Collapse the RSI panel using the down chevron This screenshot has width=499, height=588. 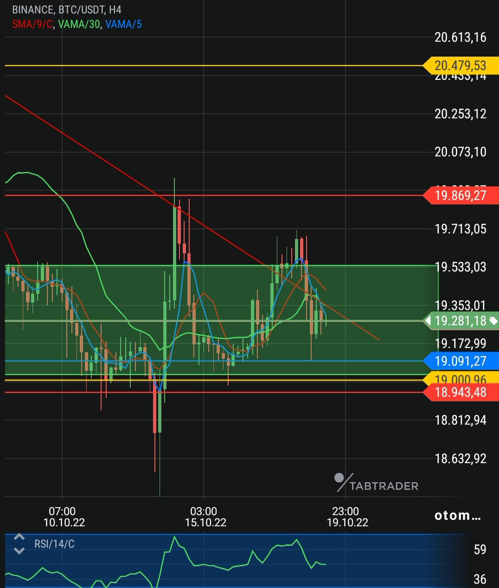point(19,550)
